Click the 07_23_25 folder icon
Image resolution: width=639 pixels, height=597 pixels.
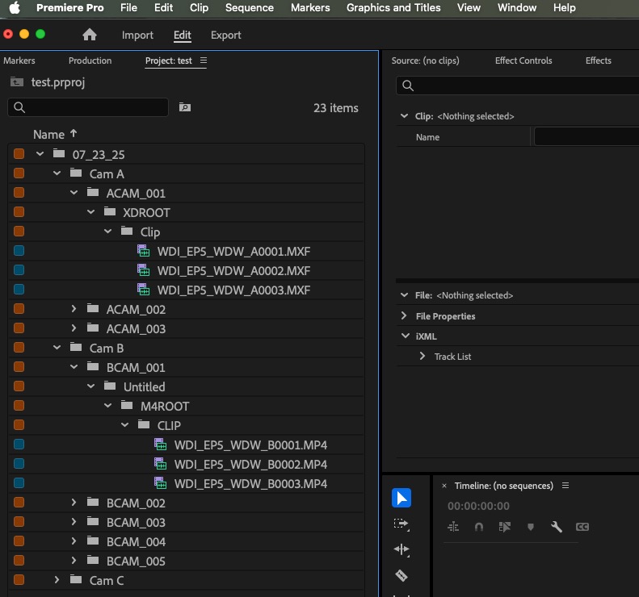tap(59, 153)
